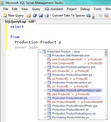Click the Save disk icon in toolbar

click(41, 15)
